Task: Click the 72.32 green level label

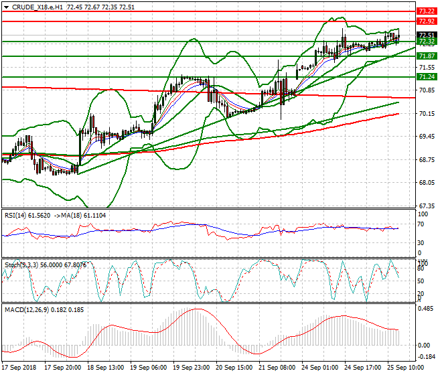Action: point(427,42)
